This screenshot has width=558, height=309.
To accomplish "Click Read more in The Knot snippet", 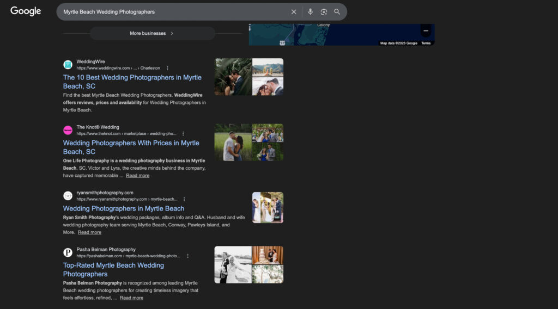I will coord(138,176).
